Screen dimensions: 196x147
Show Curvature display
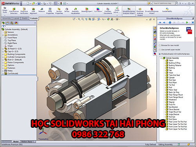click(x=98, y=10)
